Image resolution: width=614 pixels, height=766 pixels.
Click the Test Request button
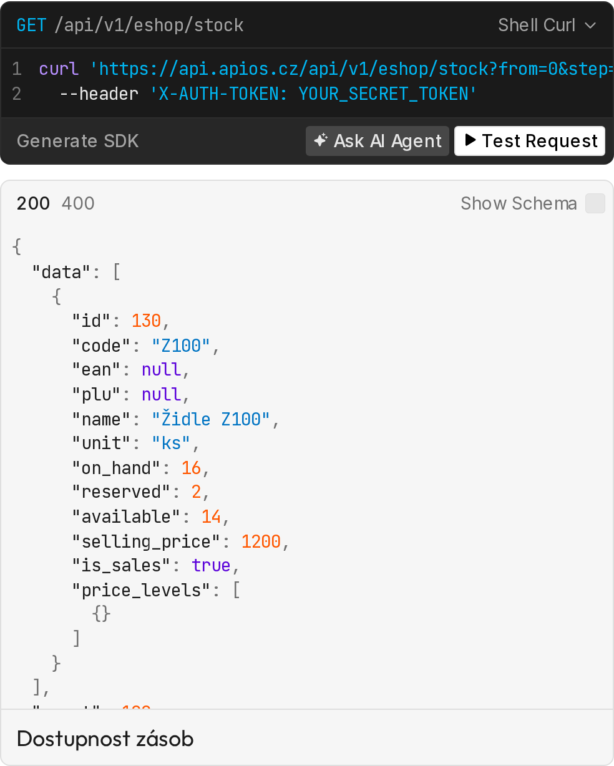pos(530,141)
